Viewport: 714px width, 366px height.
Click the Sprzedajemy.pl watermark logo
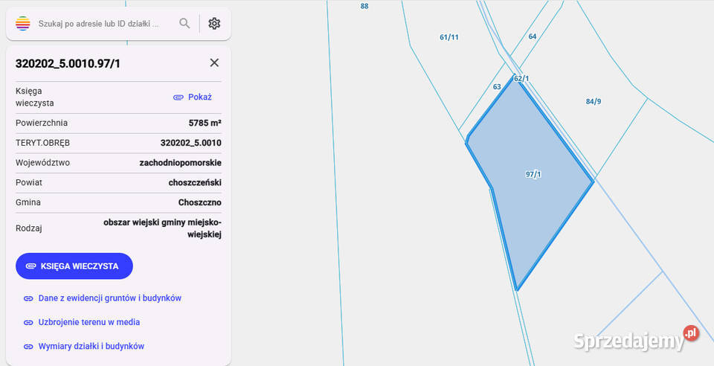tap(636, 340)
